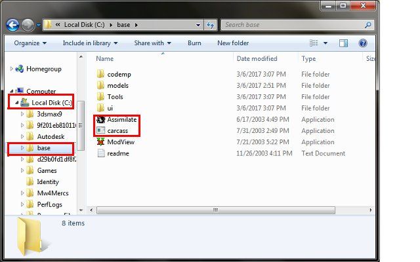Expand the 9f201eb81011 folder node

pyautogui.click(x=22, y=125)
